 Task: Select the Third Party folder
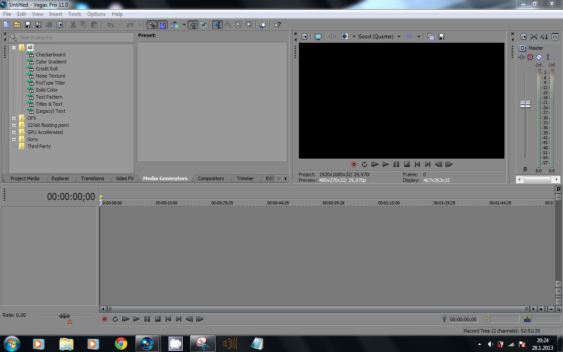39,146
